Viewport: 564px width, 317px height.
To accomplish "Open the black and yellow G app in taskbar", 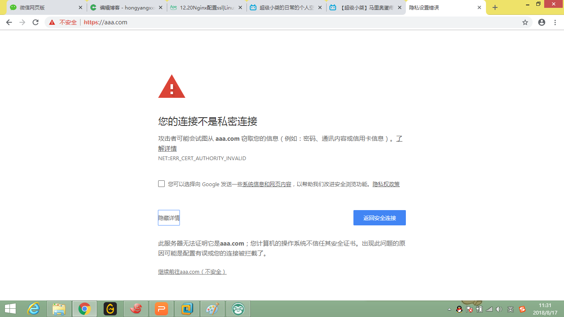I will (110, 309).
